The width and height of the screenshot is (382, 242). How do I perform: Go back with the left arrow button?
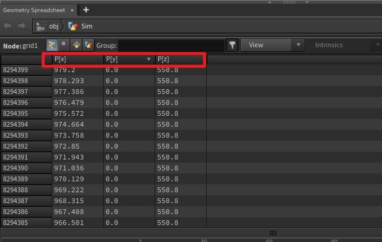click(7, 26)
